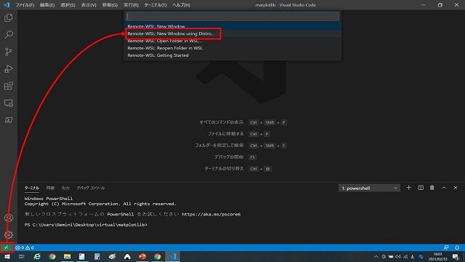Image resolution: width=465 pixels, height=262 pixels.
Task: Switch to the 問題 panel tab
Action: tap(50, 188)
